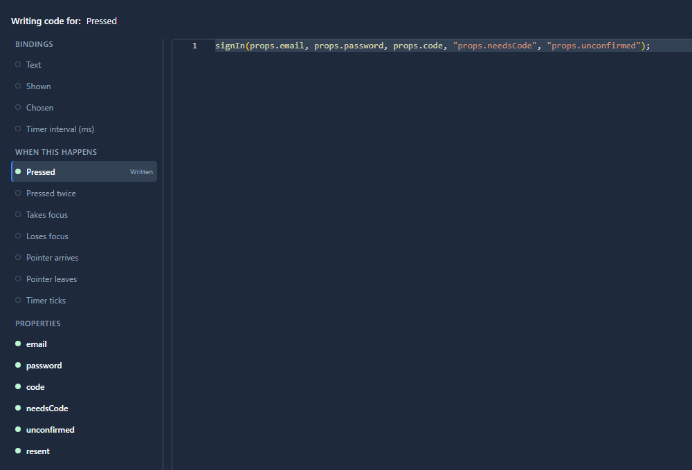Open the unconfirmed property
Screen dimensions: 692x470
click(84, 430)
